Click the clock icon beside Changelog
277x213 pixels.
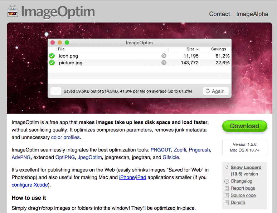(x=227, y=181)
